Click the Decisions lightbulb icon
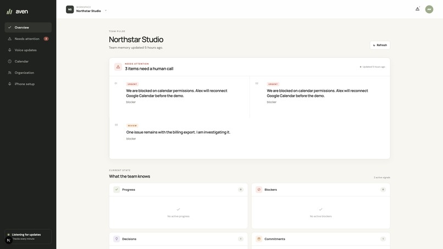Image resolution: width=443 pixels, height=249 pixels. point(117,239)
